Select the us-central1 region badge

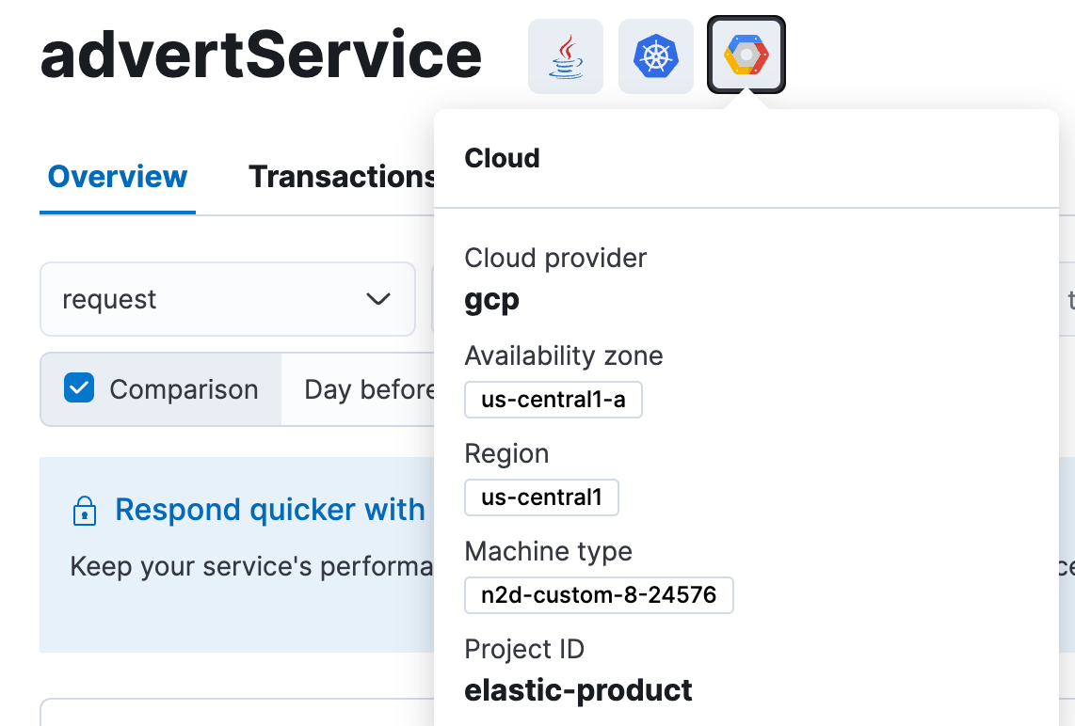click(x=541, y=497)
